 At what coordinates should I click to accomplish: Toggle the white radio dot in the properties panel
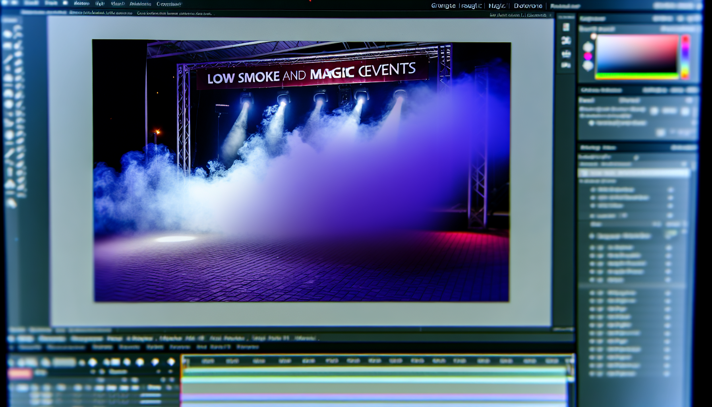[x=592, y=123]
